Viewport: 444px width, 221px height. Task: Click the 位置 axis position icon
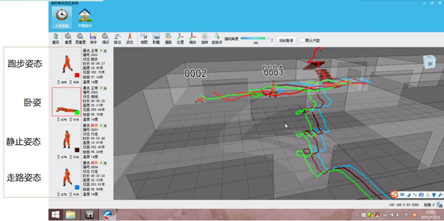[181, 39]
